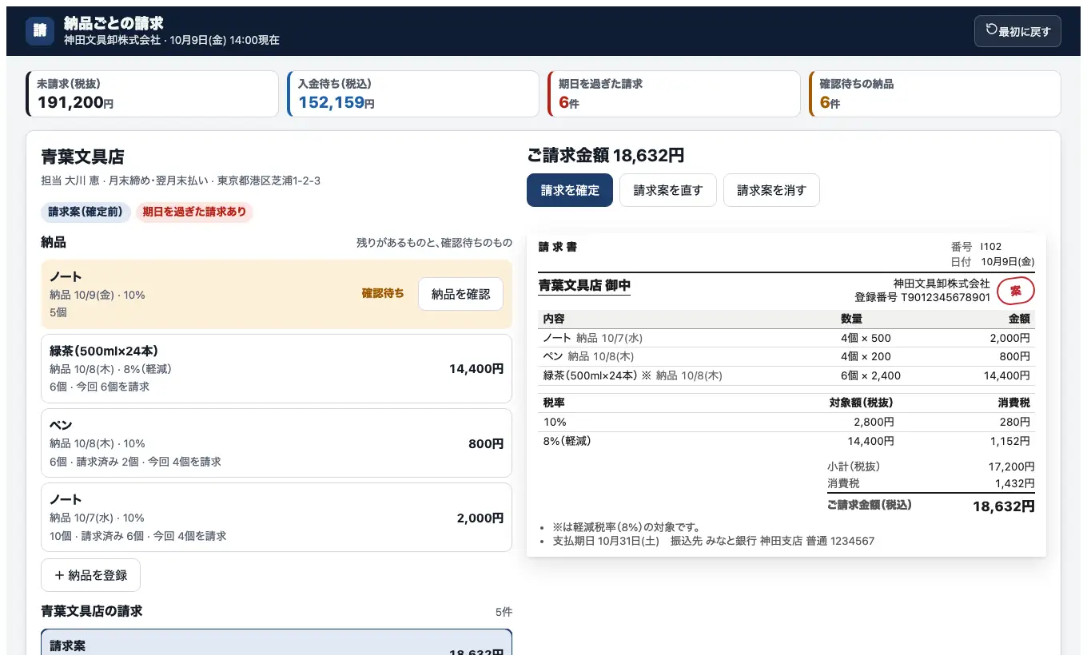
Task: Click the ご請求金額(税込) 18,632円 total
Action: pyautogui.click(x=931, y=506)
